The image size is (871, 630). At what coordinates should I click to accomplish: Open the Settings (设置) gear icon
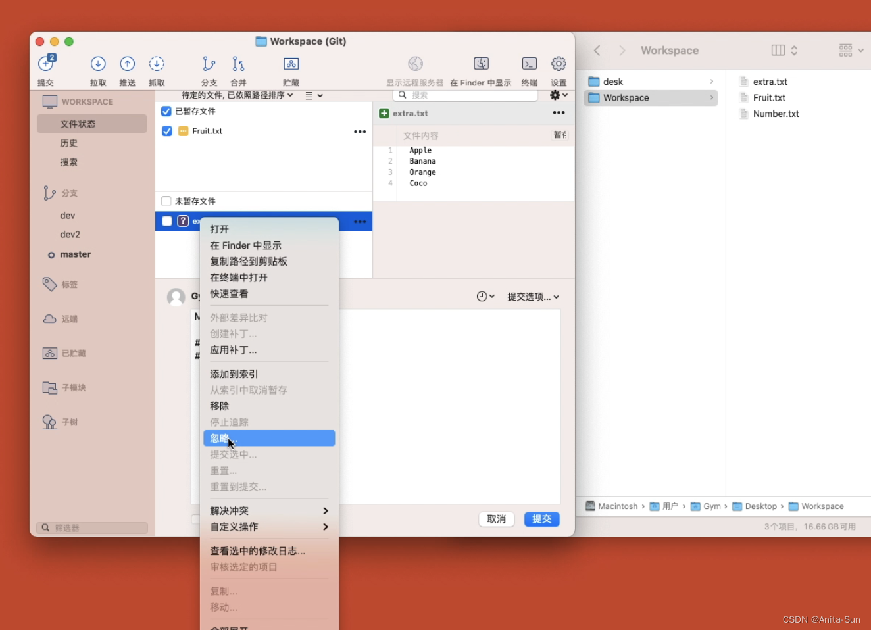559,64
